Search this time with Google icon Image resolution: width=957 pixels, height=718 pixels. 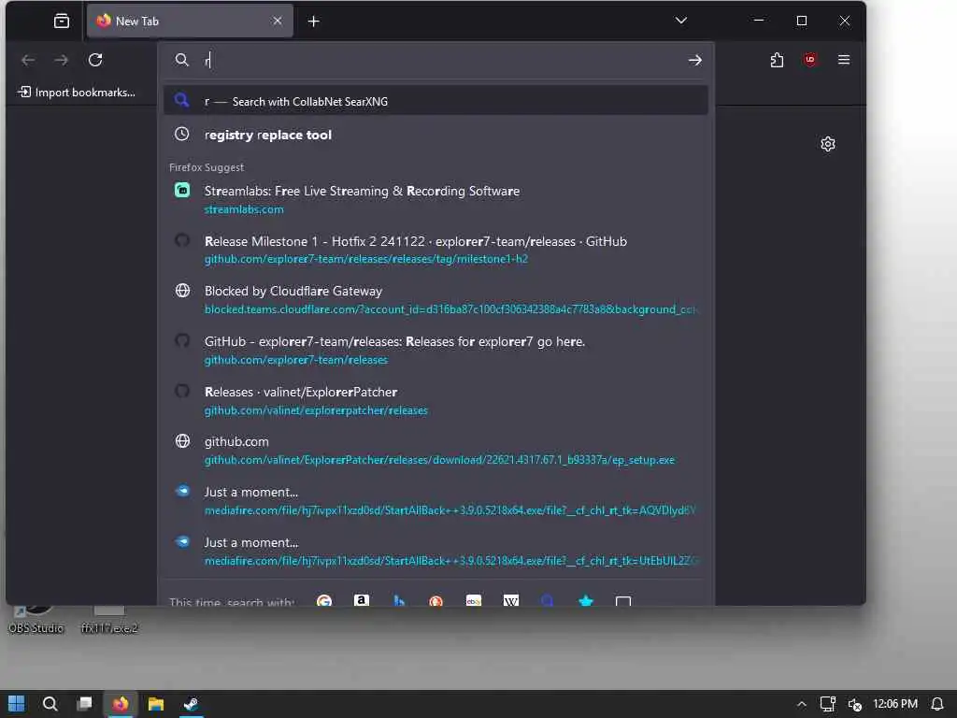(324, 599)
